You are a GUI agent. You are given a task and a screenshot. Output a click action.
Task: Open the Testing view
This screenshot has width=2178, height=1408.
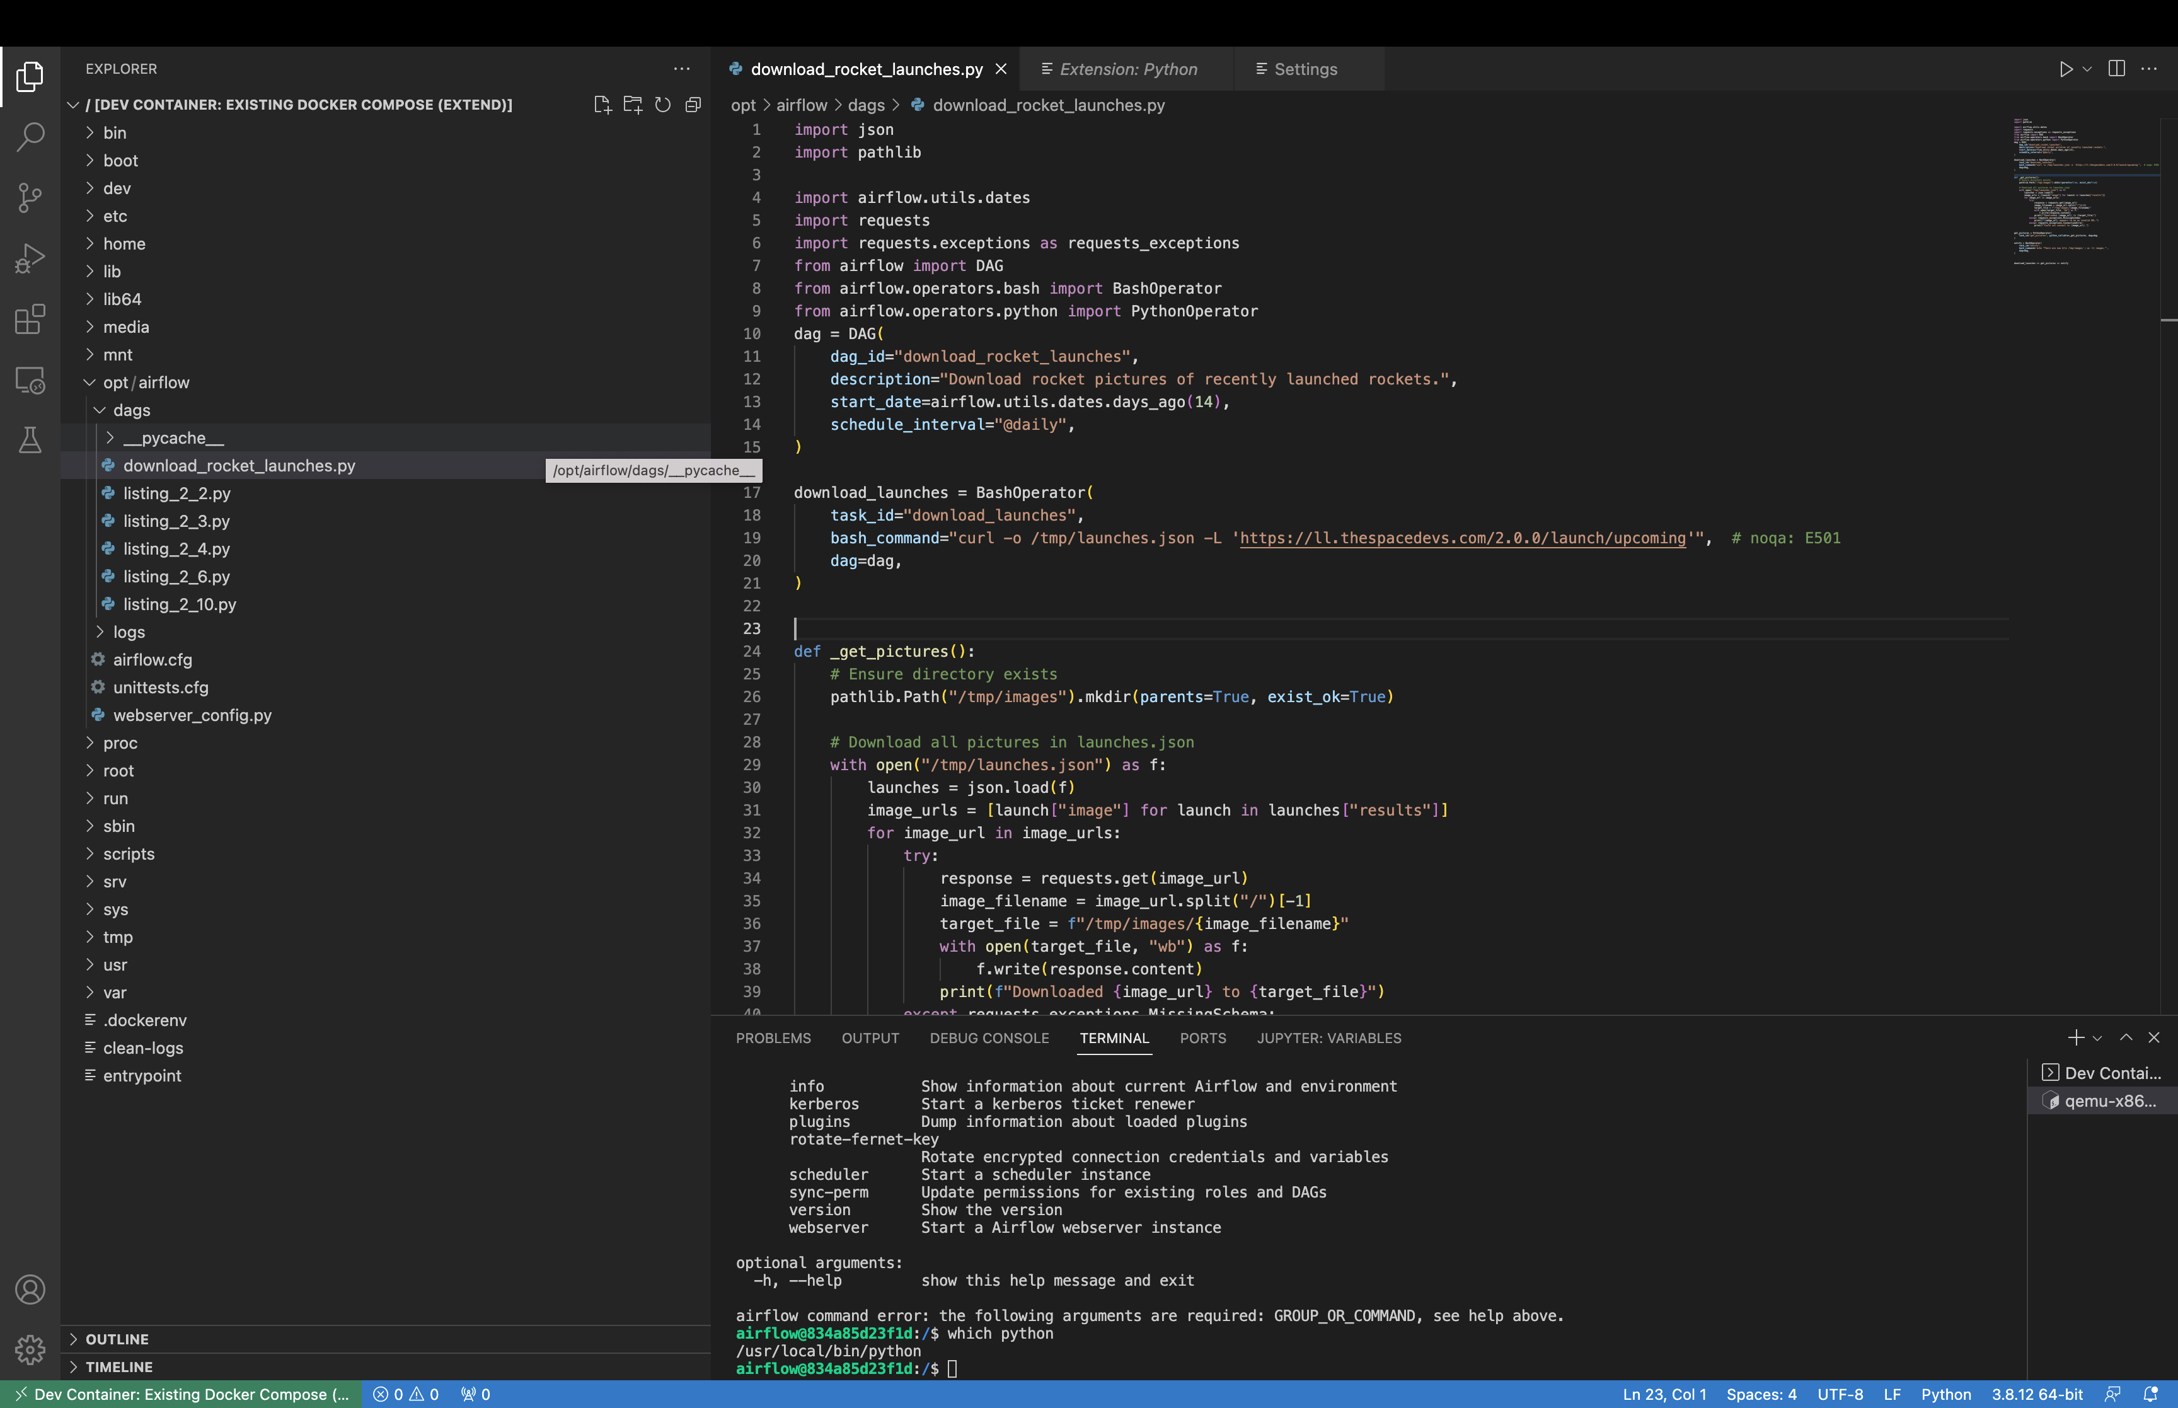pos(30,441)
